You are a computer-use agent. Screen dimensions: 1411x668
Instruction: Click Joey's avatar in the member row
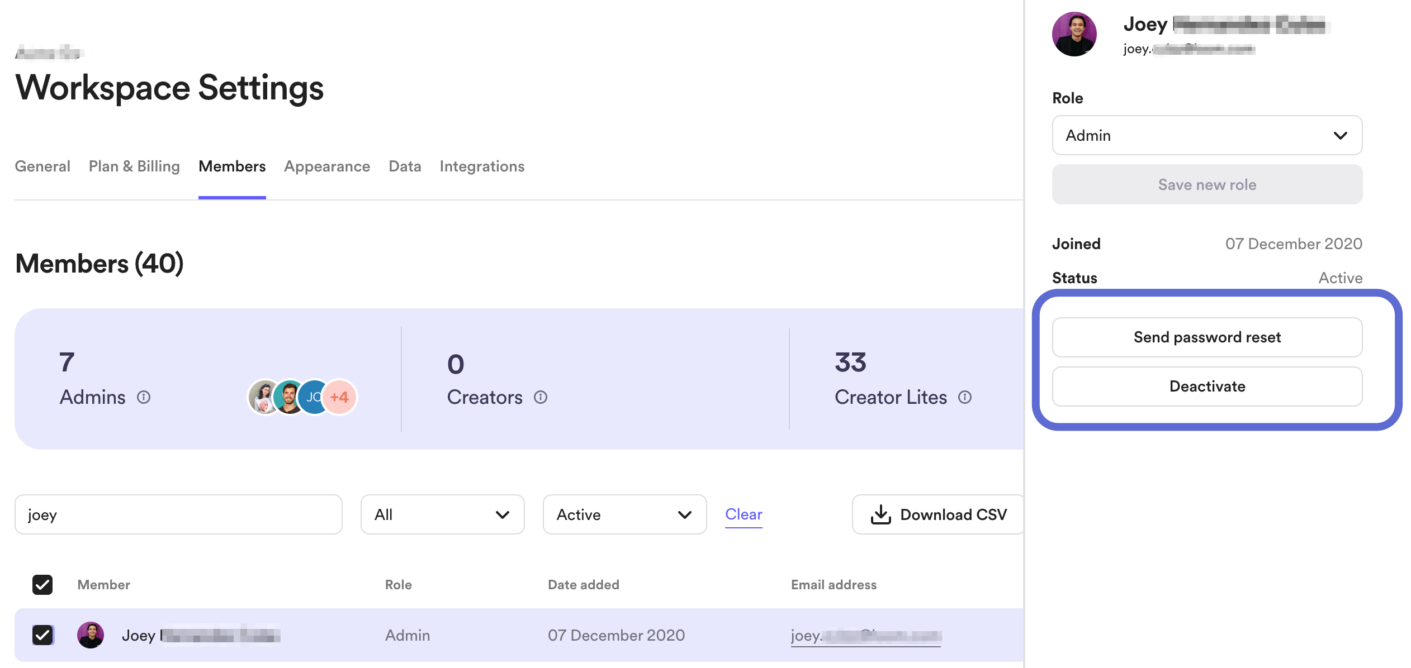click(91, 635)
